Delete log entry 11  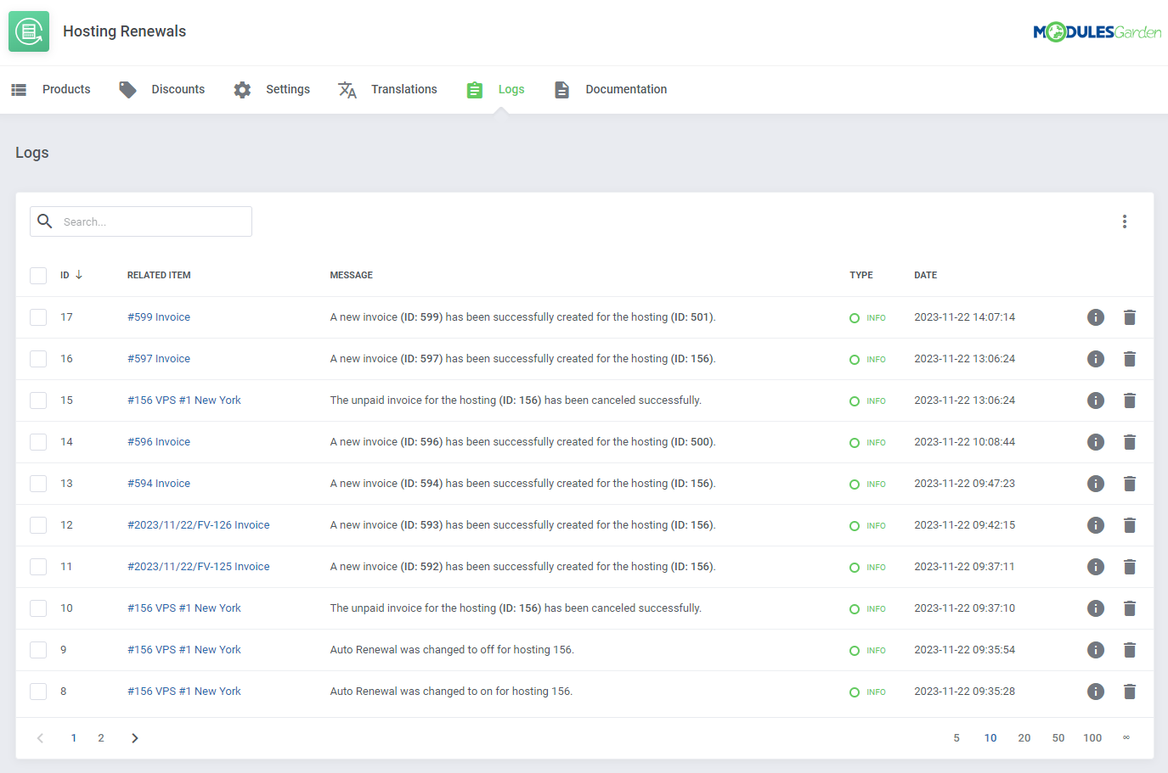[1130, 567]
